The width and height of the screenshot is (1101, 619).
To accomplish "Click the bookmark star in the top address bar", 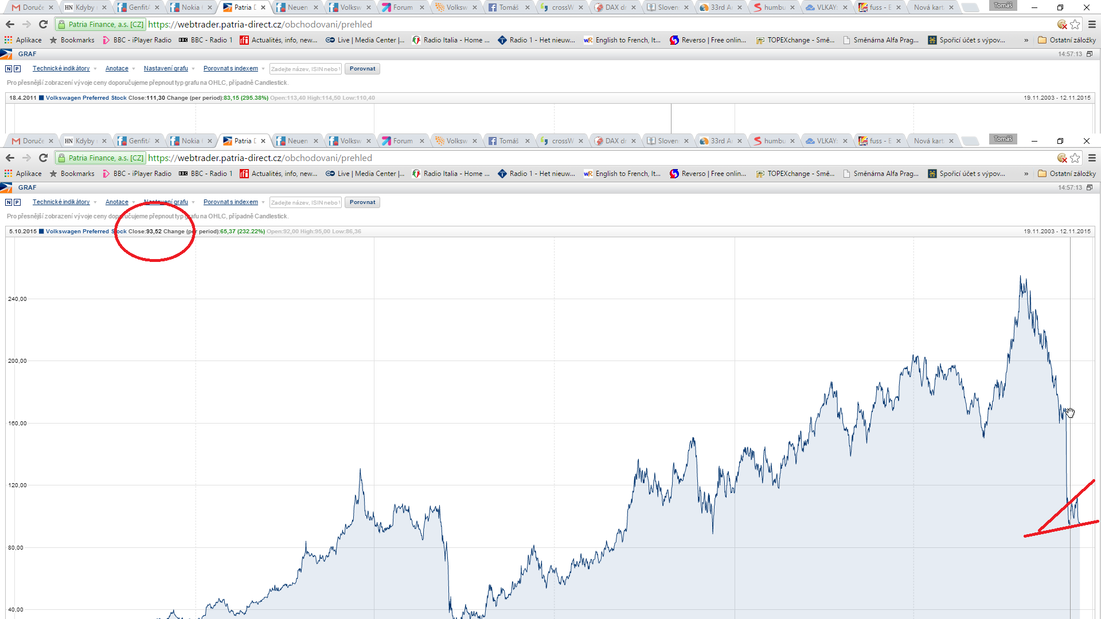I will coord(1075,24).
